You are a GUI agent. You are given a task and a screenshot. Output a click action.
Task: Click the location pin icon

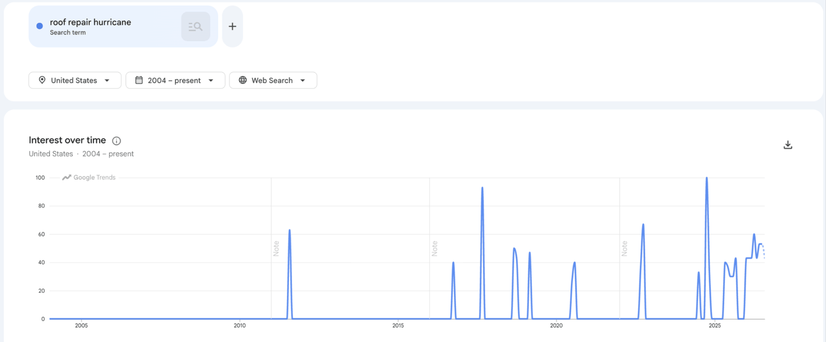point(42,80)
